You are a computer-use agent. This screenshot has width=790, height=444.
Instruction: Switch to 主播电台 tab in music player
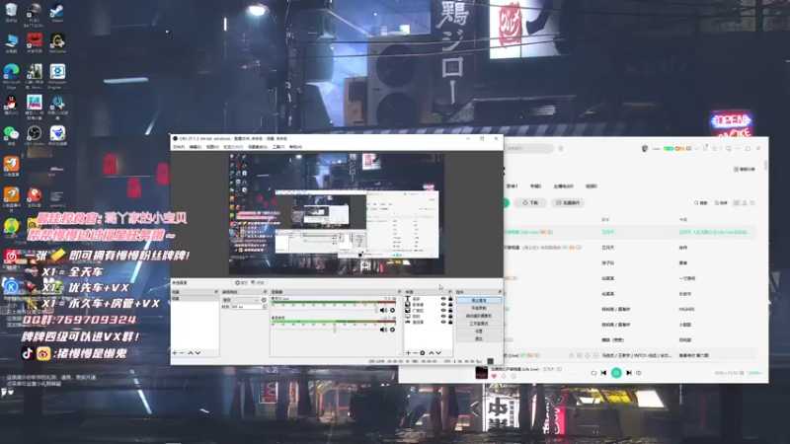pyautogui.click(x=564, y=186)
